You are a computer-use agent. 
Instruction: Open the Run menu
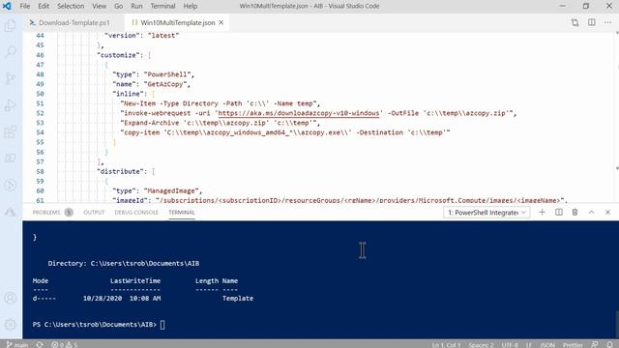pos(136,6)
